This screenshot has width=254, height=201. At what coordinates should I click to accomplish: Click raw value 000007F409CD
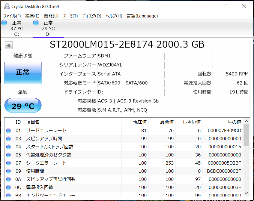pyautogui.click(x=225, y=131)
